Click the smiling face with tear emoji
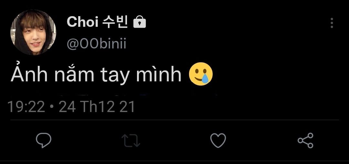This screenshot has height=164, width=349. tap(201, 74)
